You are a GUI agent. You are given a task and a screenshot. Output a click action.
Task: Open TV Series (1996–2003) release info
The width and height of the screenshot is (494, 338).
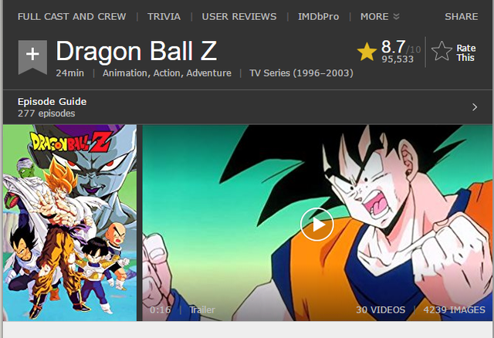(x=301, y=73)
